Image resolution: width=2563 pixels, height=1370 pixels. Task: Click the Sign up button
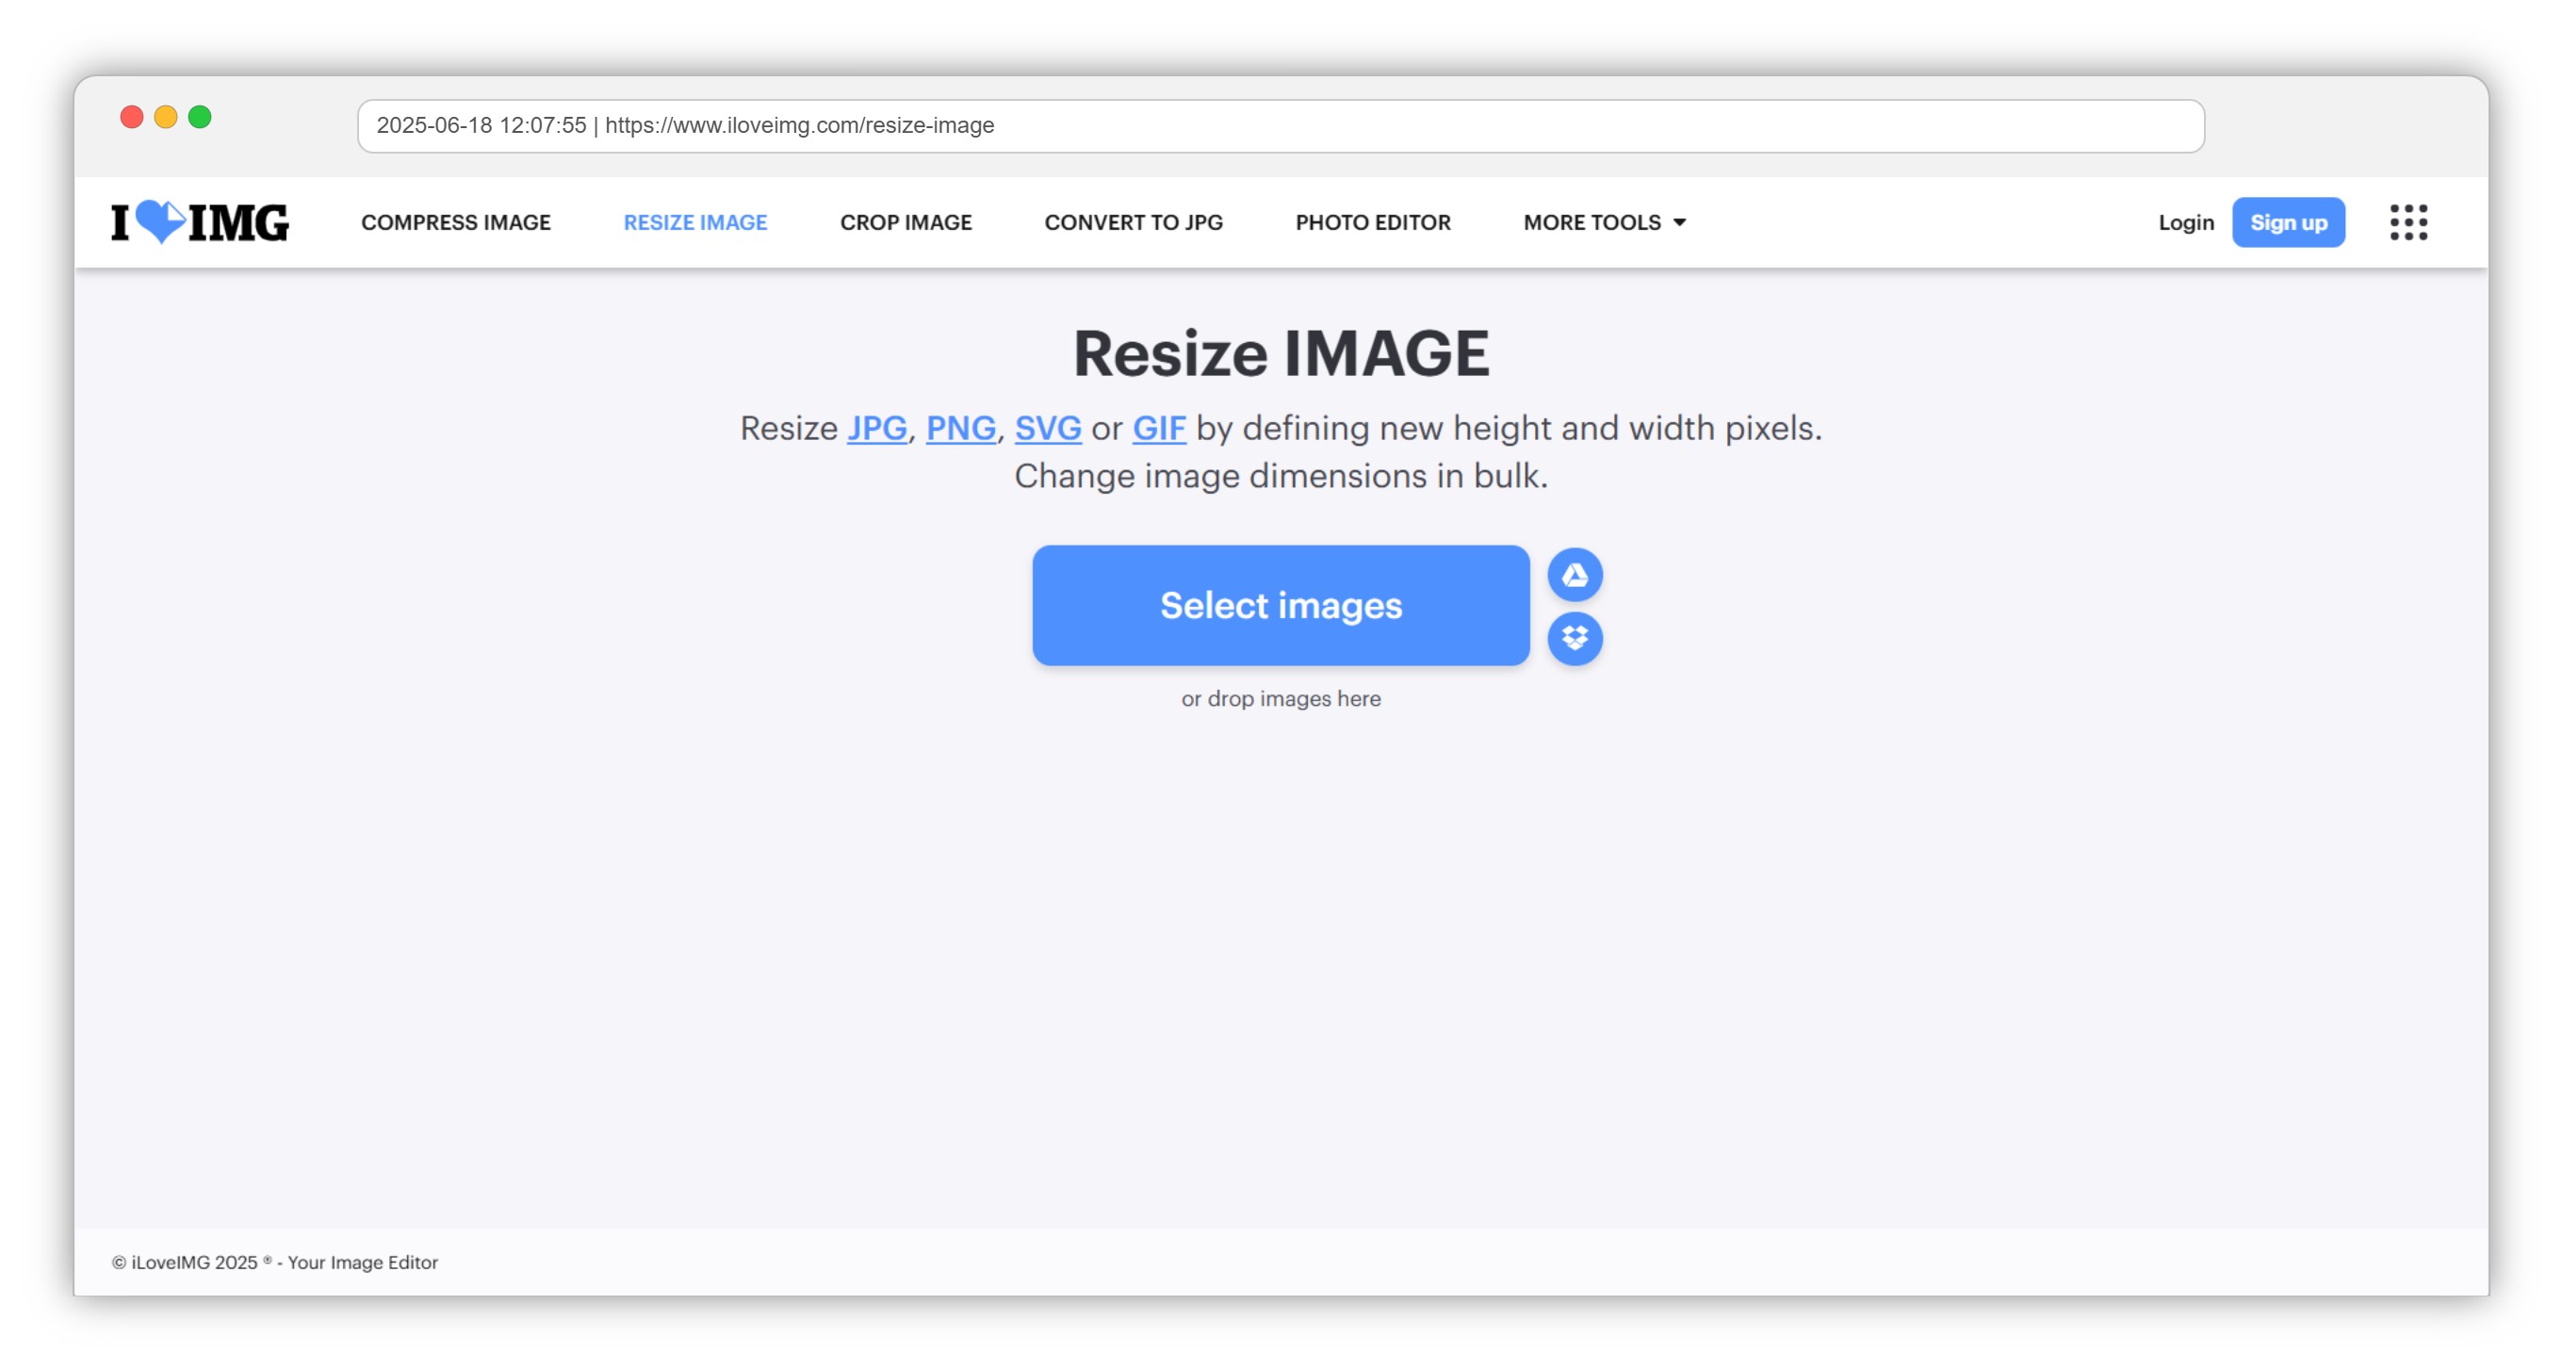click(x=2288, y=221)
